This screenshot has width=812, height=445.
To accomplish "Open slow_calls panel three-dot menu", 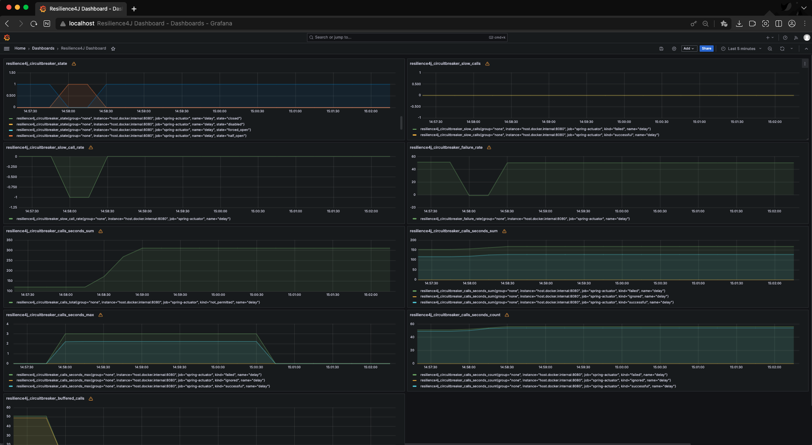I will click(x=805, y=64).
